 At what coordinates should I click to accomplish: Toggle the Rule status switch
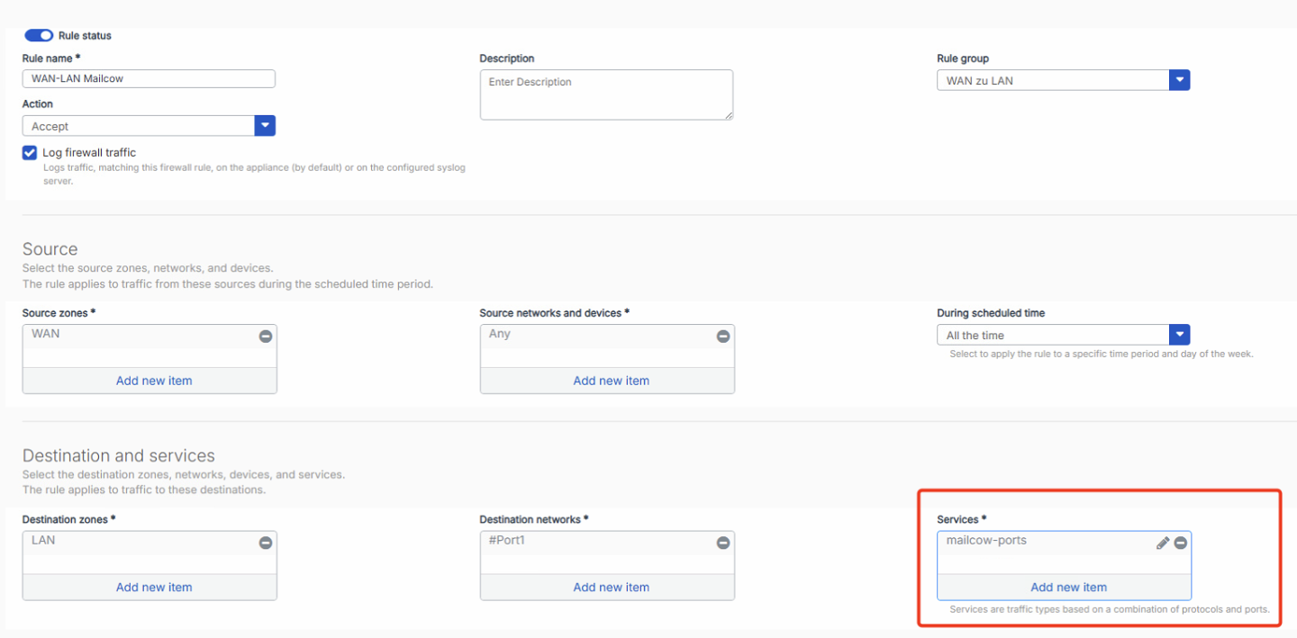pos(39,35)
